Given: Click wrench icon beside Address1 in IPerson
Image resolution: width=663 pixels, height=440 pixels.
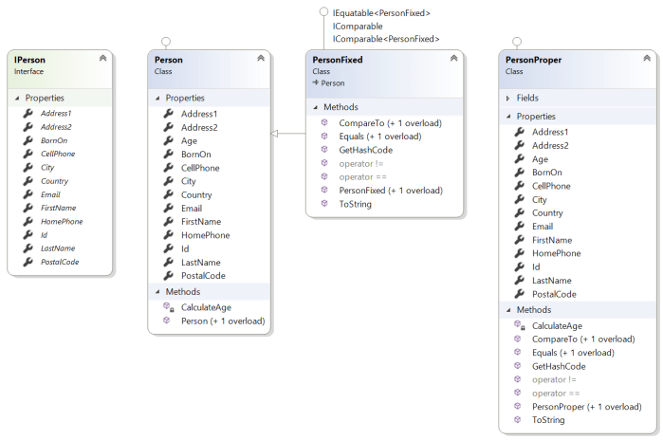Looking at the screenshot, I should coord(28,114).
